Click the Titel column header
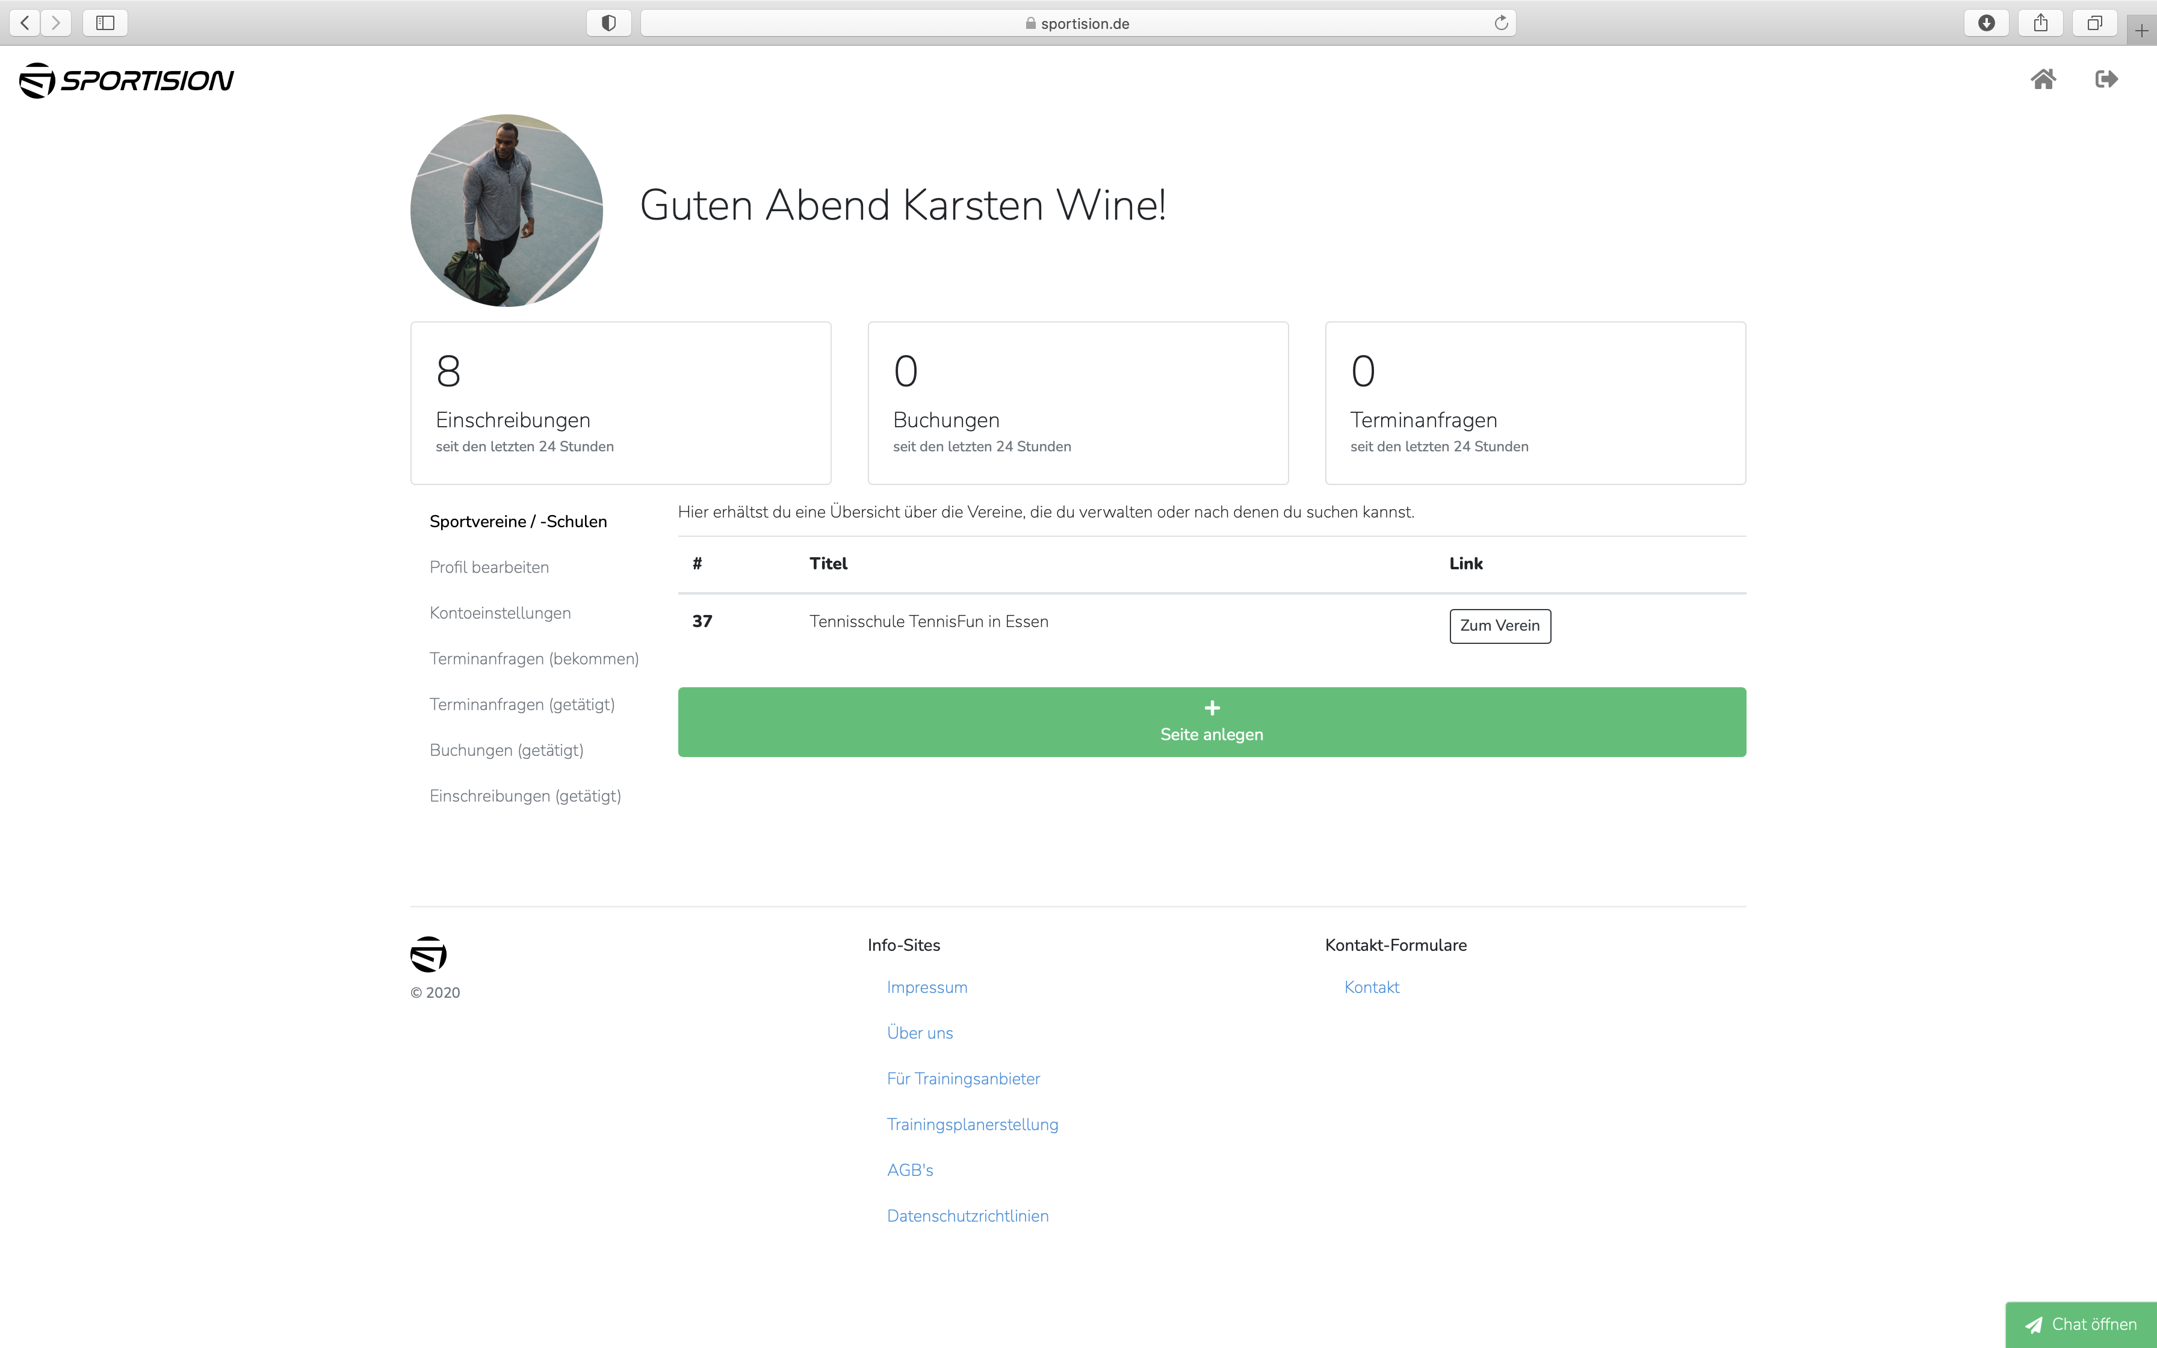This screenshot has width=2157, height=1348. [828, 563]
